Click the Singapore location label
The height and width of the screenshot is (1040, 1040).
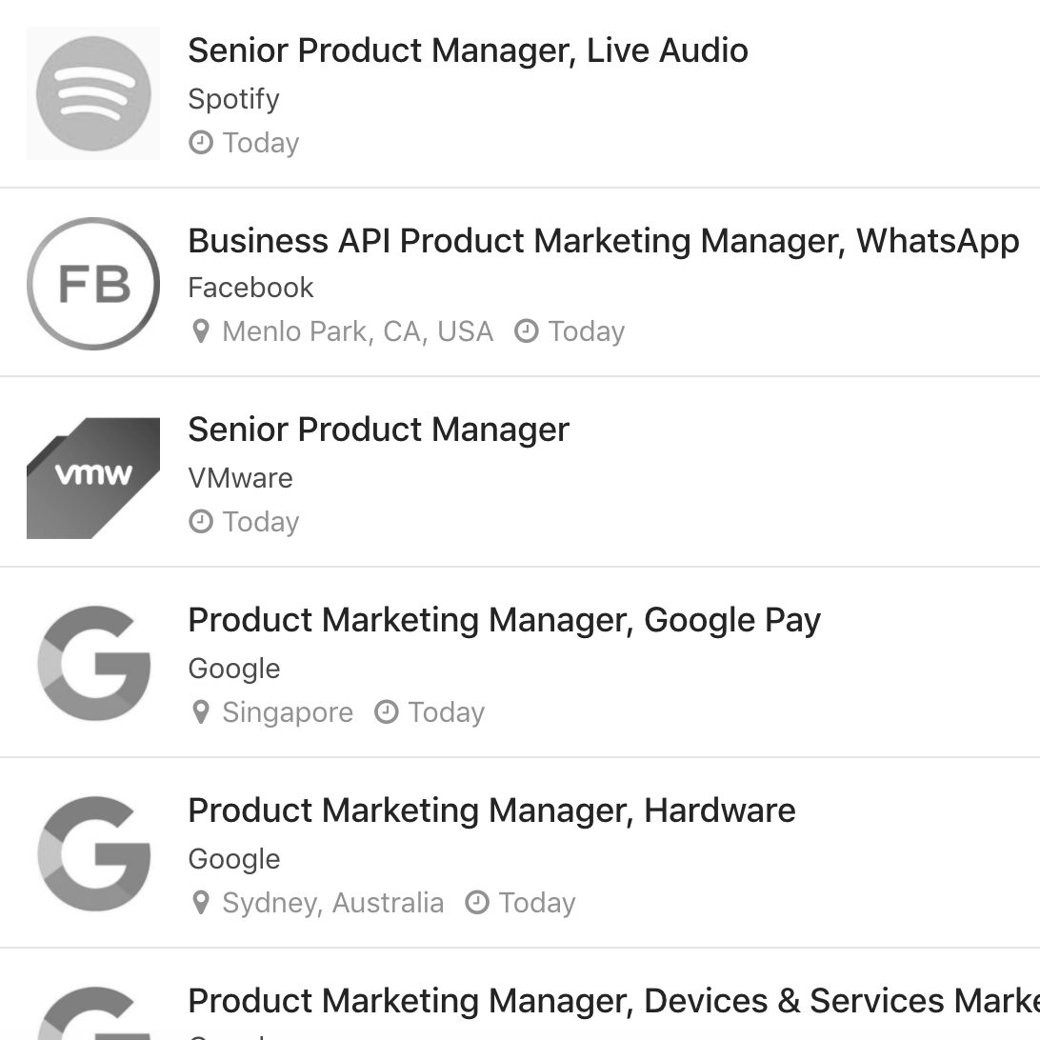coord(287,711)
